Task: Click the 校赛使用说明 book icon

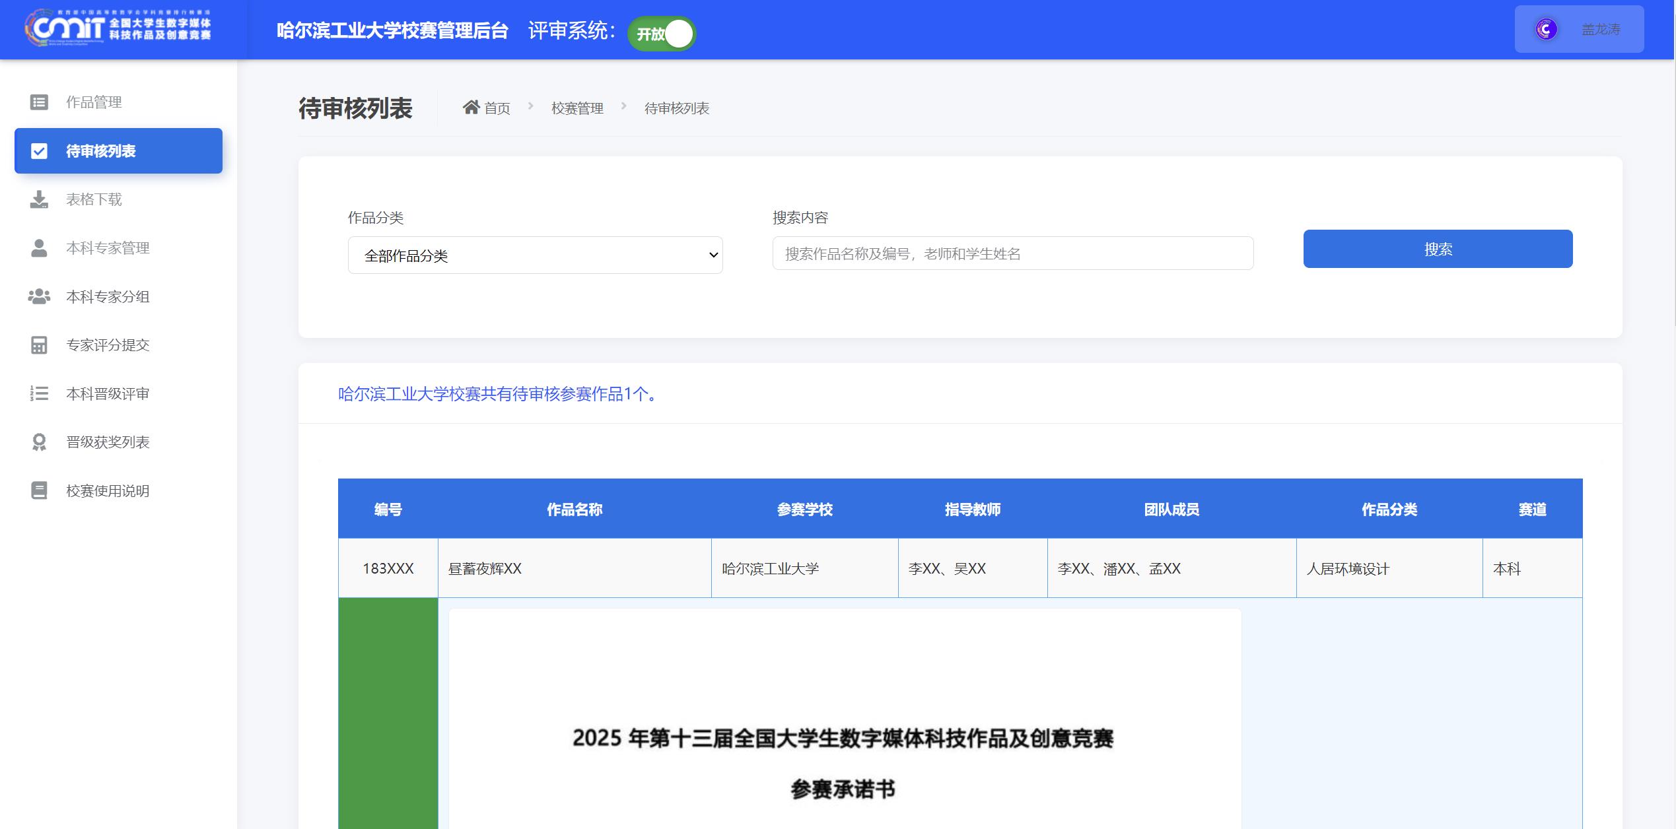Action: [x=39, y=491]
